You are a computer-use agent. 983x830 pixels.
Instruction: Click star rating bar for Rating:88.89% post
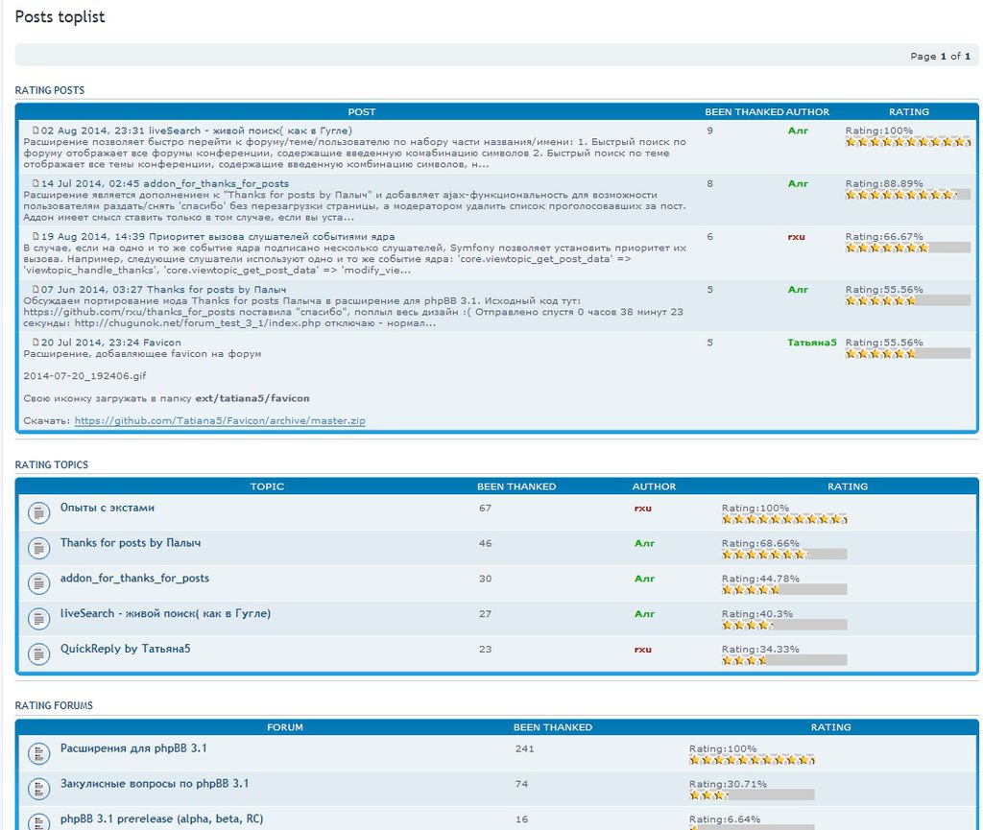tap(908, 195)
